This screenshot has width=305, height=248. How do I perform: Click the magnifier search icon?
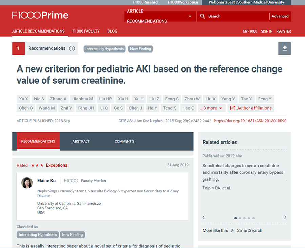(x=203, y=16)
